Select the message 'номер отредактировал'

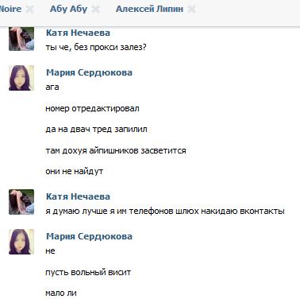92,109
